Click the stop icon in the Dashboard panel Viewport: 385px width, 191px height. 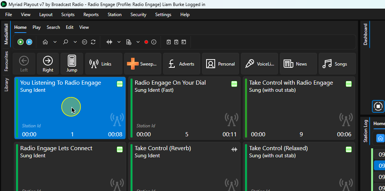coord(378,106)
